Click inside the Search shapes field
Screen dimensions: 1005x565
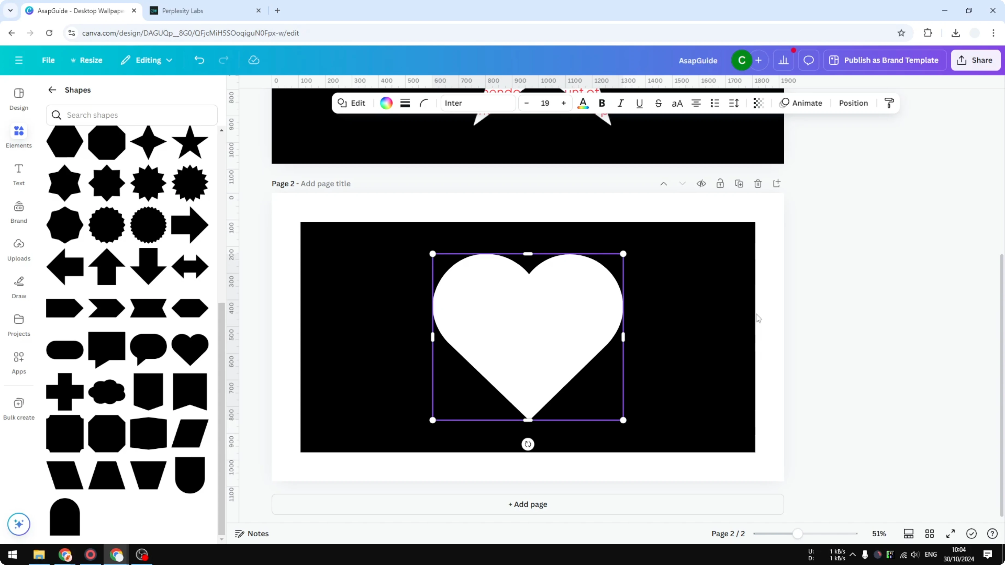(x=132, y=115)
